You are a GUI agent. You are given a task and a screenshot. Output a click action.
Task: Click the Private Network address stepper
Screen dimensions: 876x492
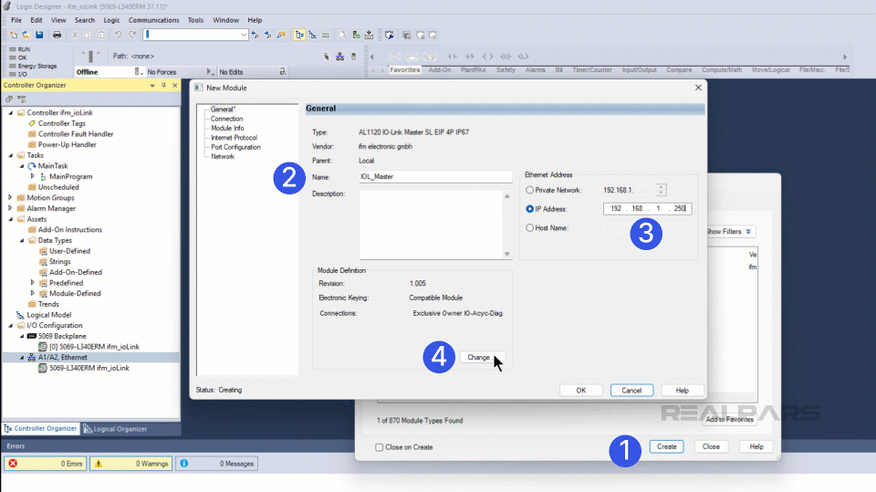661,190
